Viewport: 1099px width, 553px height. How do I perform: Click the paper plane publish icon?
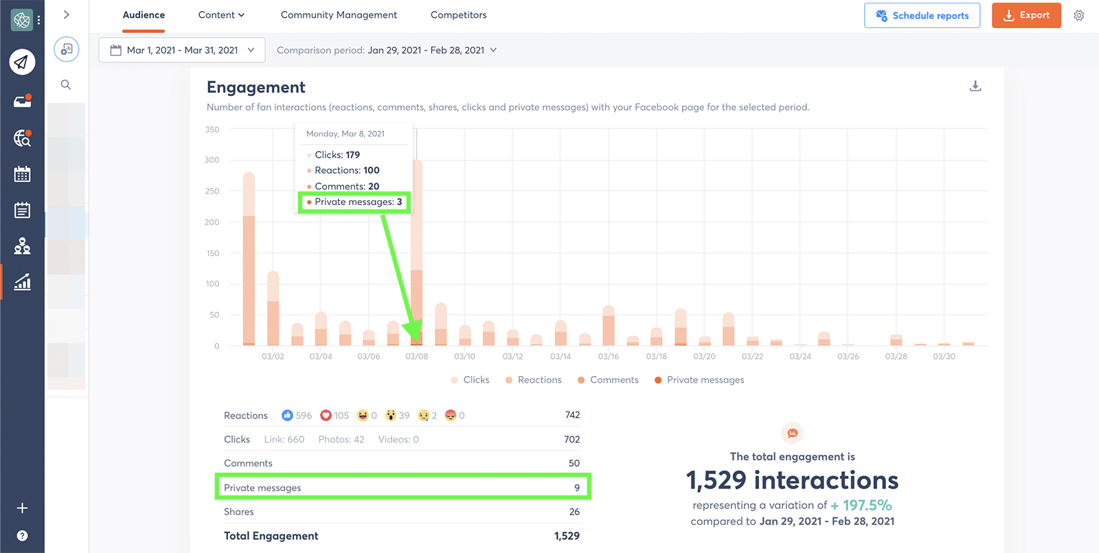(22, 62)
